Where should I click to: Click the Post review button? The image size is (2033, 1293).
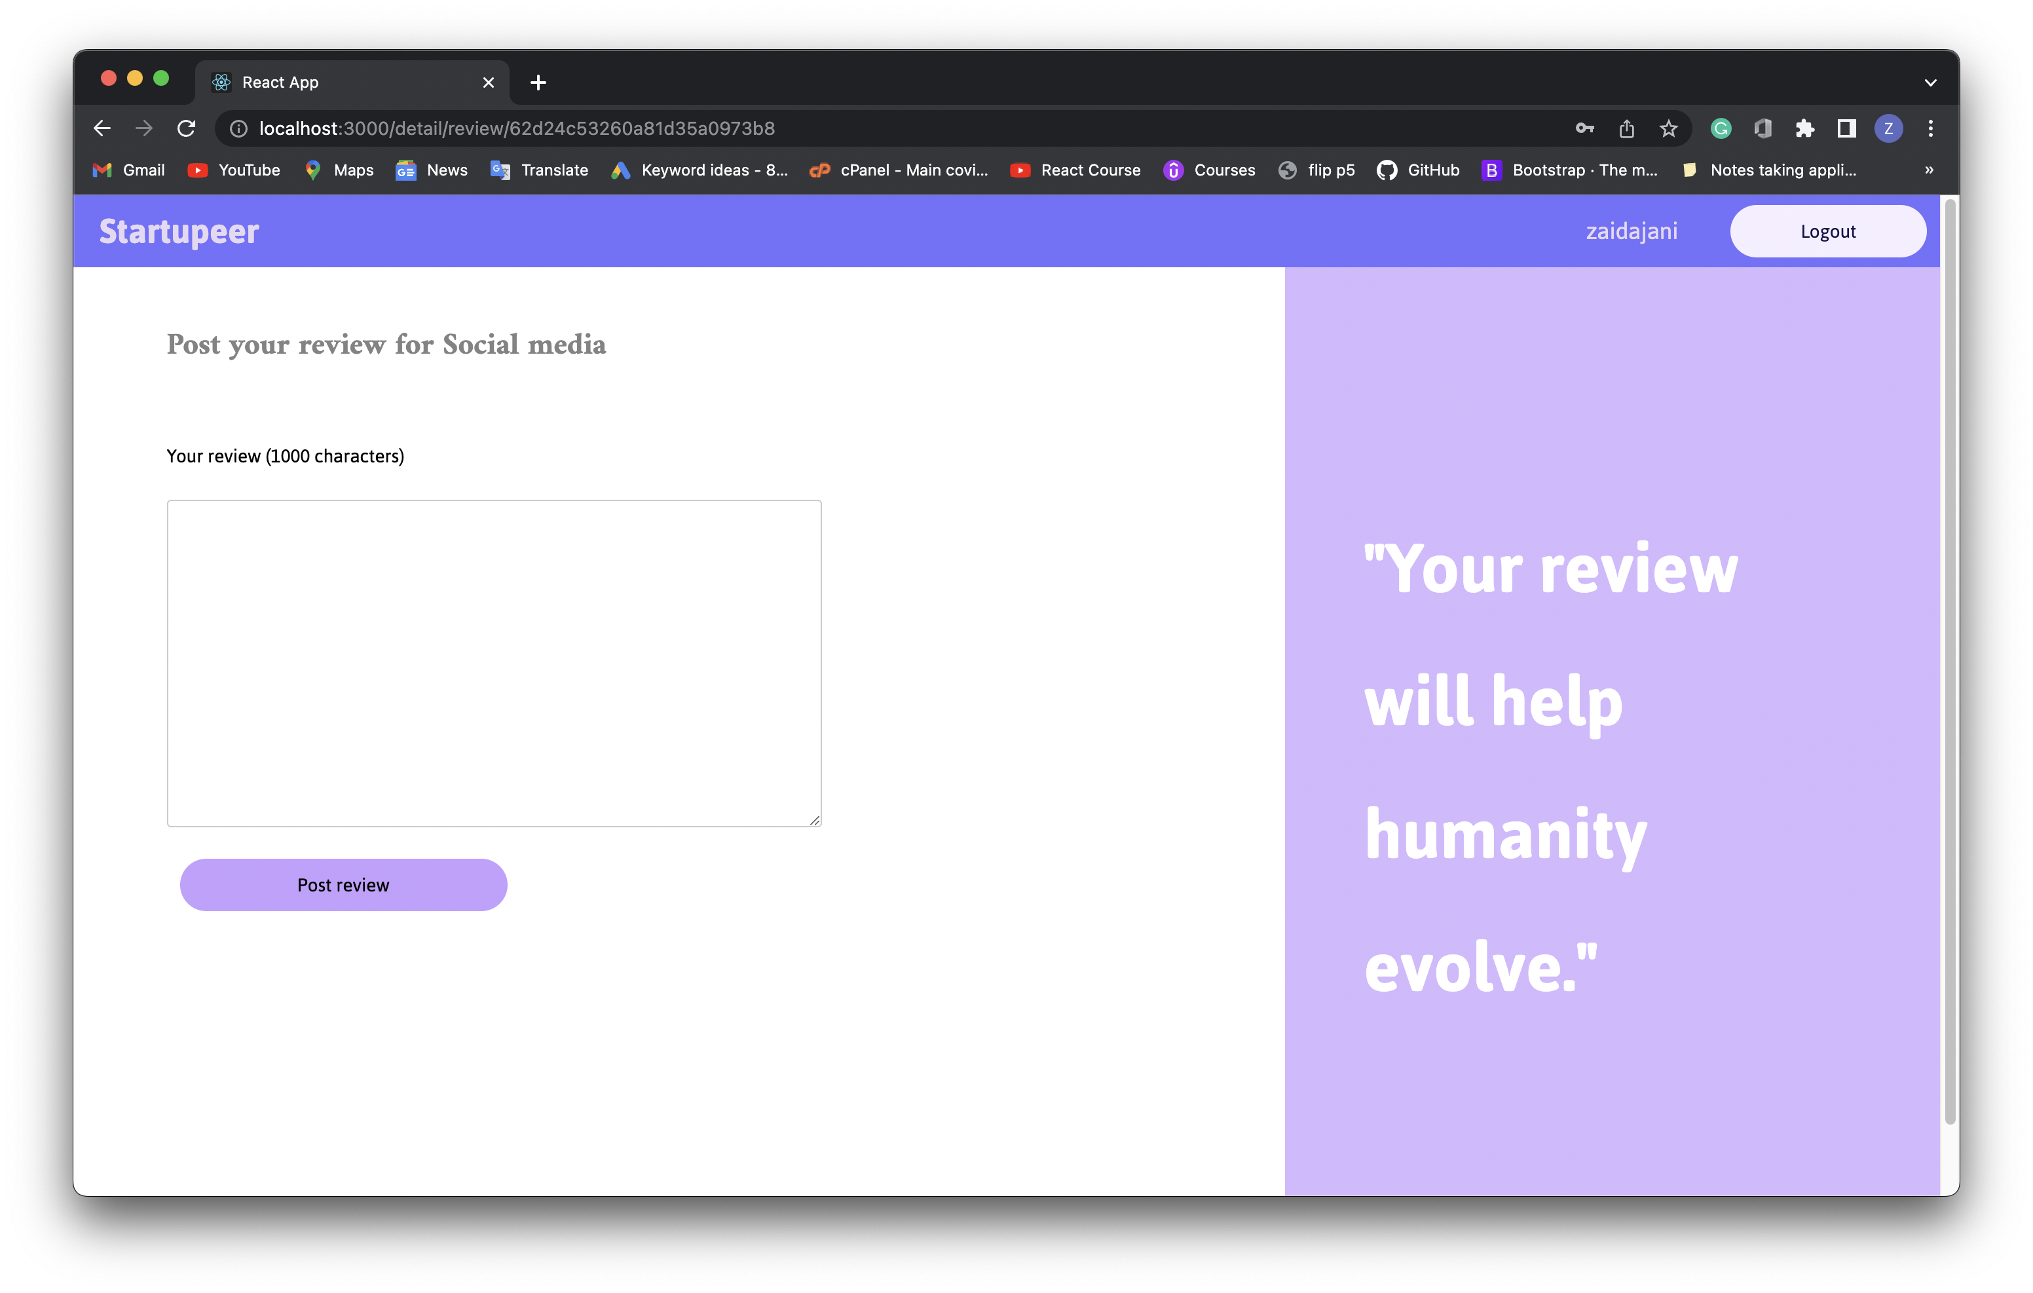(x=343, y=885)
